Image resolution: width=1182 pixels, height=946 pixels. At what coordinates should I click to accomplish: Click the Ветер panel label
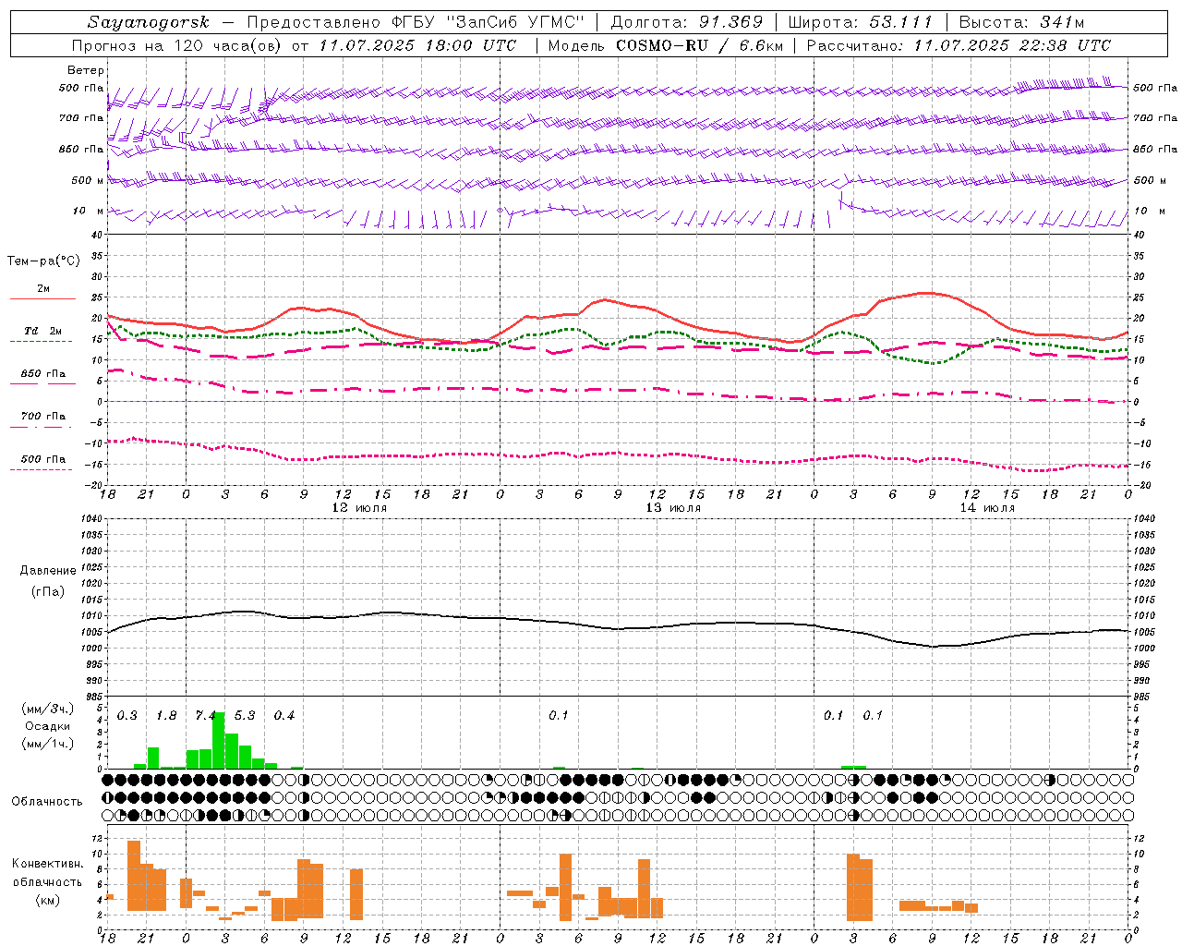pos(86,70)
